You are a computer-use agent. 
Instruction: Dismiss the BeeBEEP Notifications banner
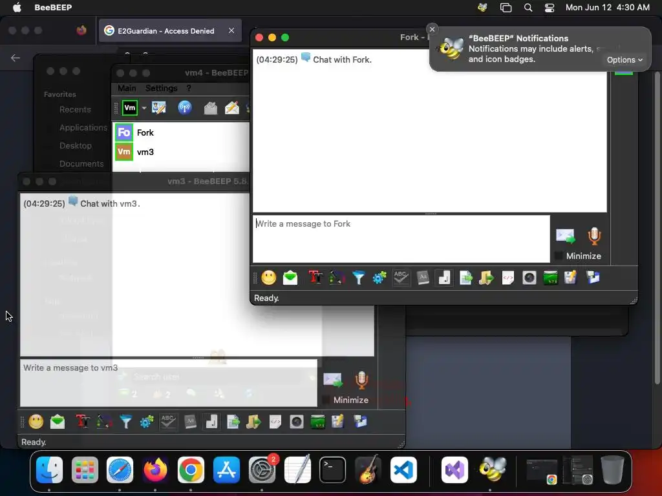(x=432, y=29)
